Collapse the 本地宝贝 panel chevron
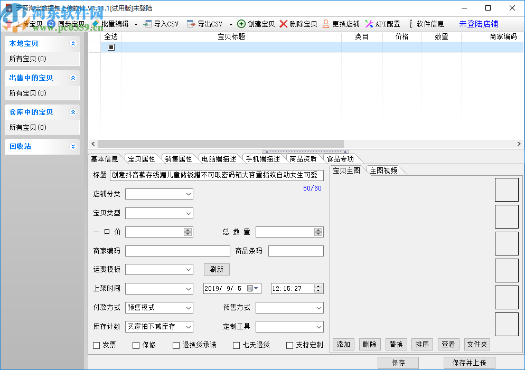 pos(73,43)
